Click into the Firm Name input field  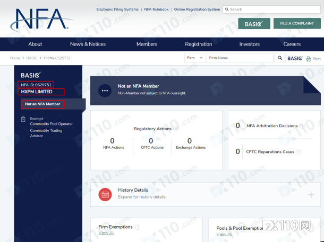239,58
